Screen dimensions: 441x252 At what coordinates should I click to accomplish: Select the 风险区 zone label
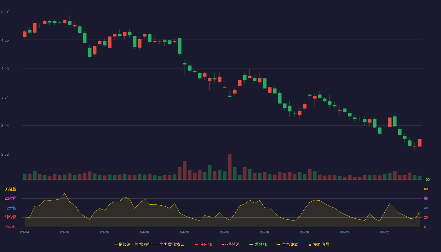tap(11, 189)
